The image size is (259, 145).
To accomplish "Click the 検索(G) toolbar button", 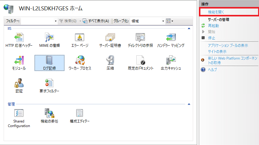I will tap(68, 21).
